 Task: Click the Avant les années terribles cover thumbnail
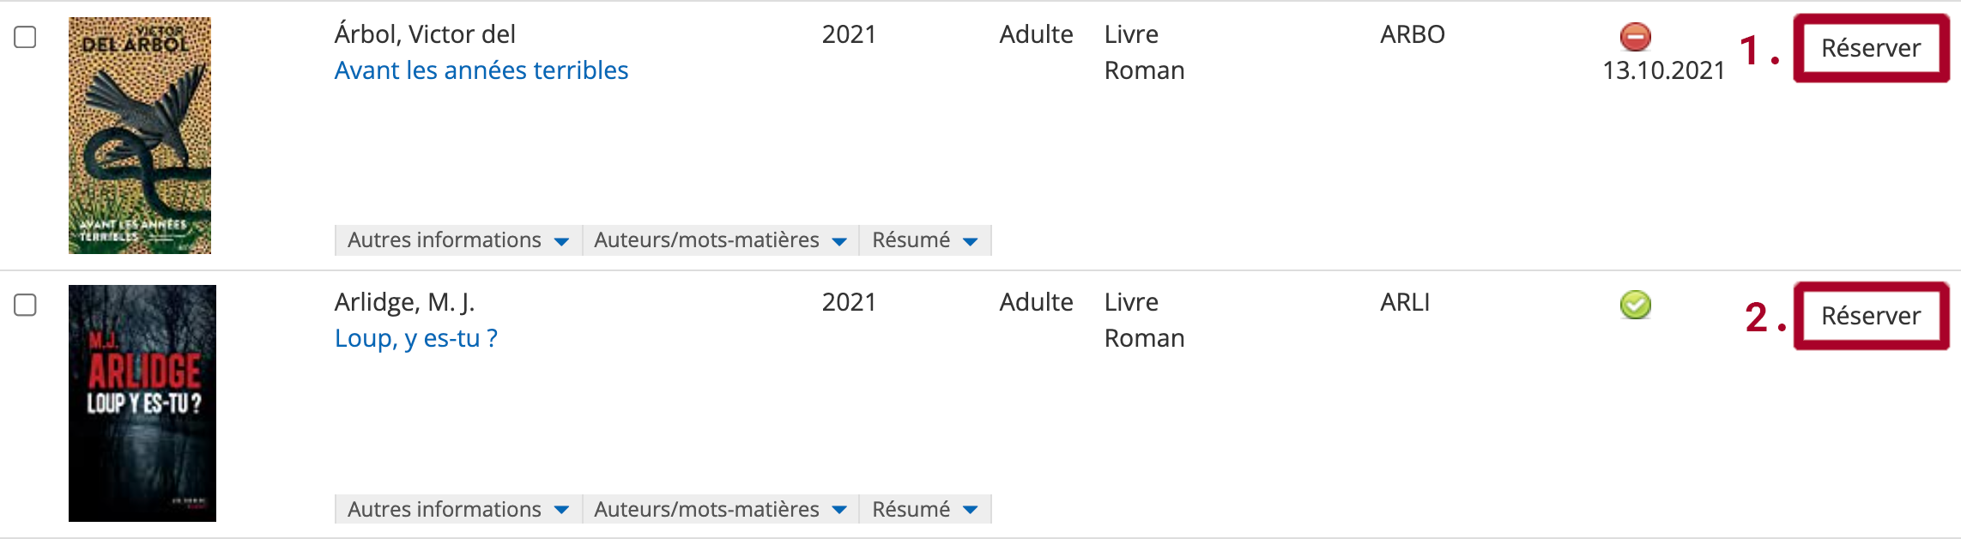[140, 136]
